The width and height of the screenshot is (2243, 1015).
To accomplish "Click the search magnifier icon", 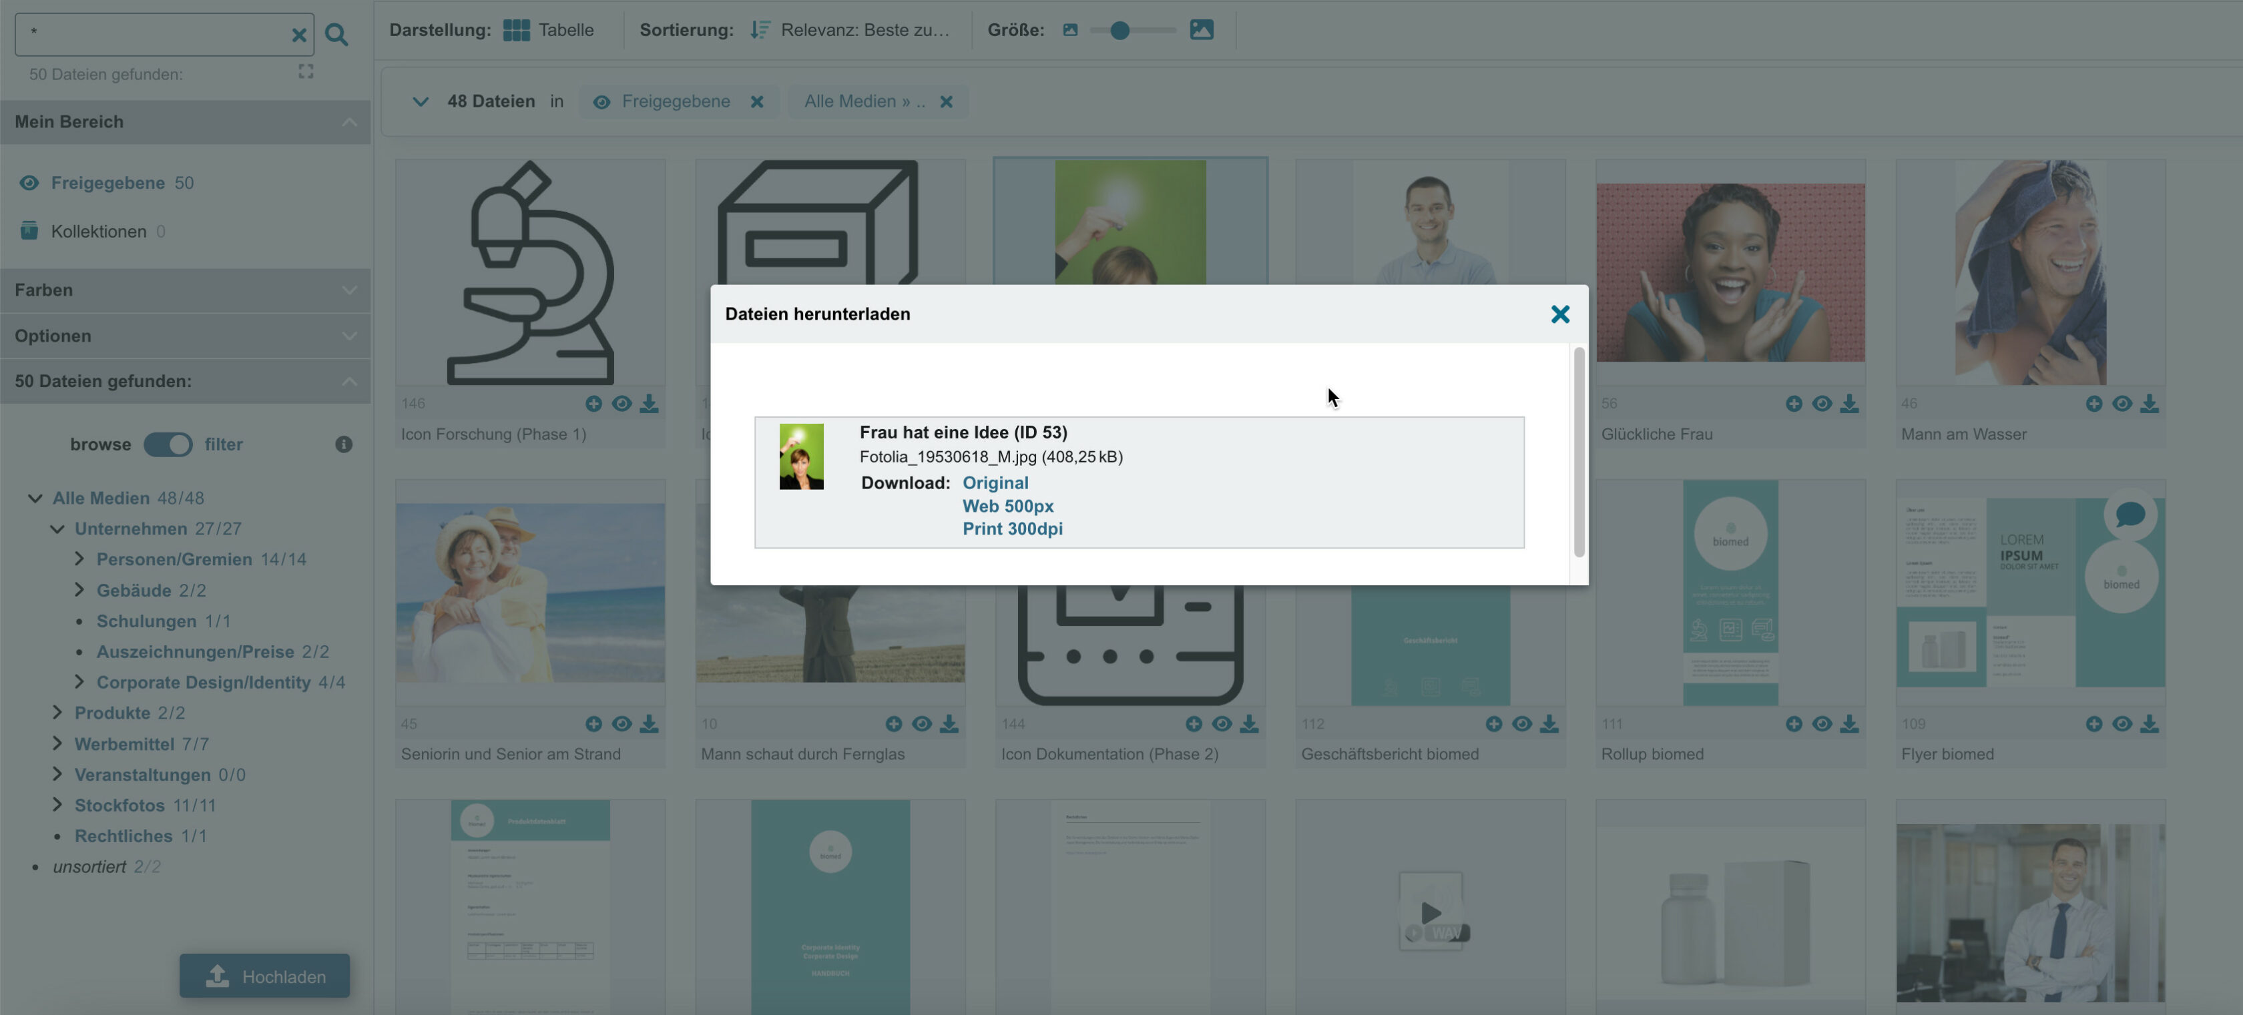I will [336, 35].
